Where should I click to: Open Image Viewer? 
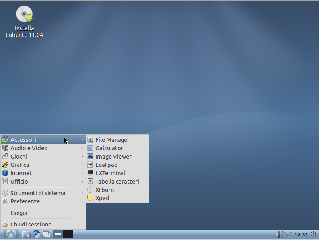[x=118, y=157]
